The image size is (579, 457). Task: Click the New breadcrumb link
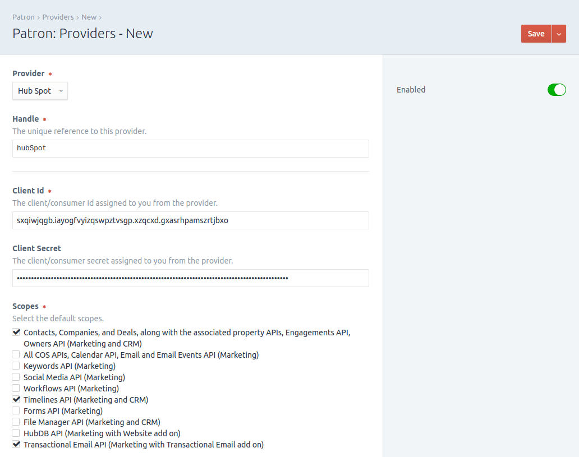pos(89,17)
